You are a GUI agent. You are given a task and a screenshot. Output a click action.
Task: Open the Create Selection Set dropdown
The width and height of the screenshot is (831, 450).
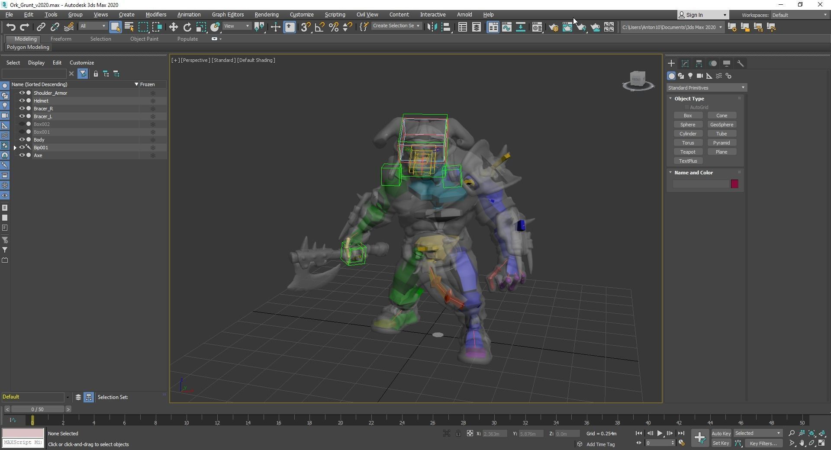click(396, 26)
